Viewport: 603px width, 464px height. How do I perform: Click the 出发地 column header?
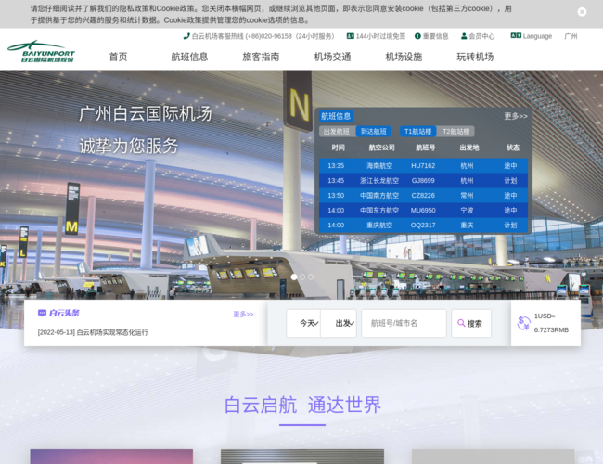point(469,148)
